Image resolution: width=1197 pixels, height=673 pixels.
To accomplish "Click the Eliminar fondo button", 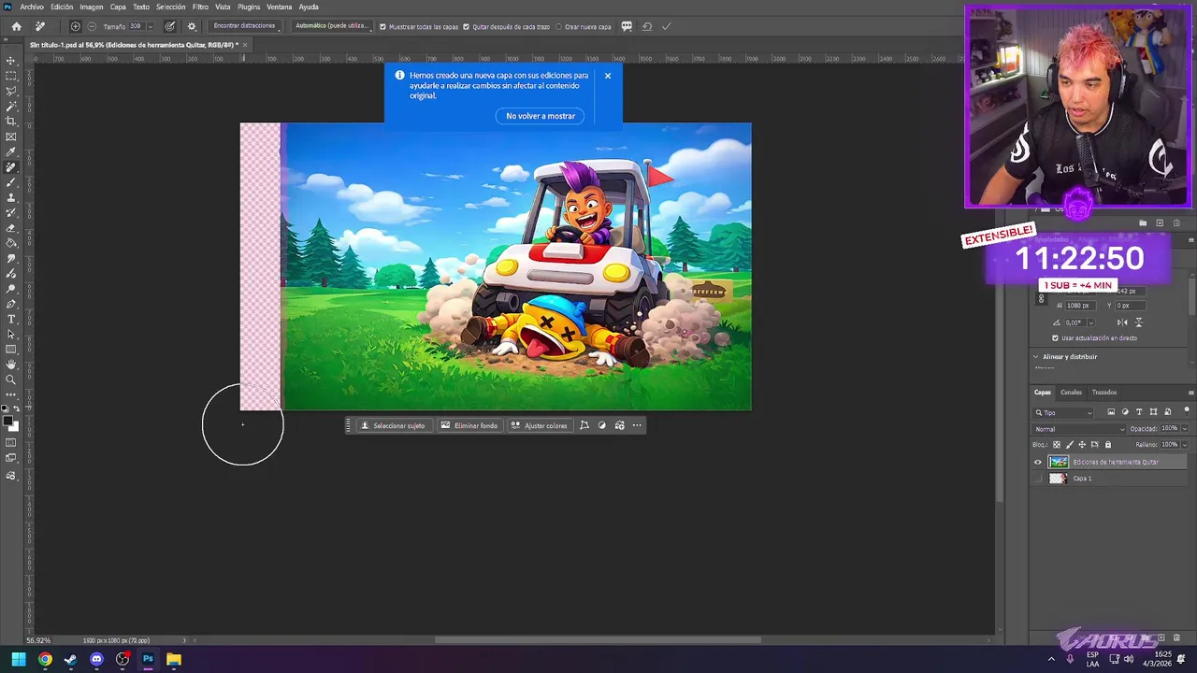I will tap(469, 425).
